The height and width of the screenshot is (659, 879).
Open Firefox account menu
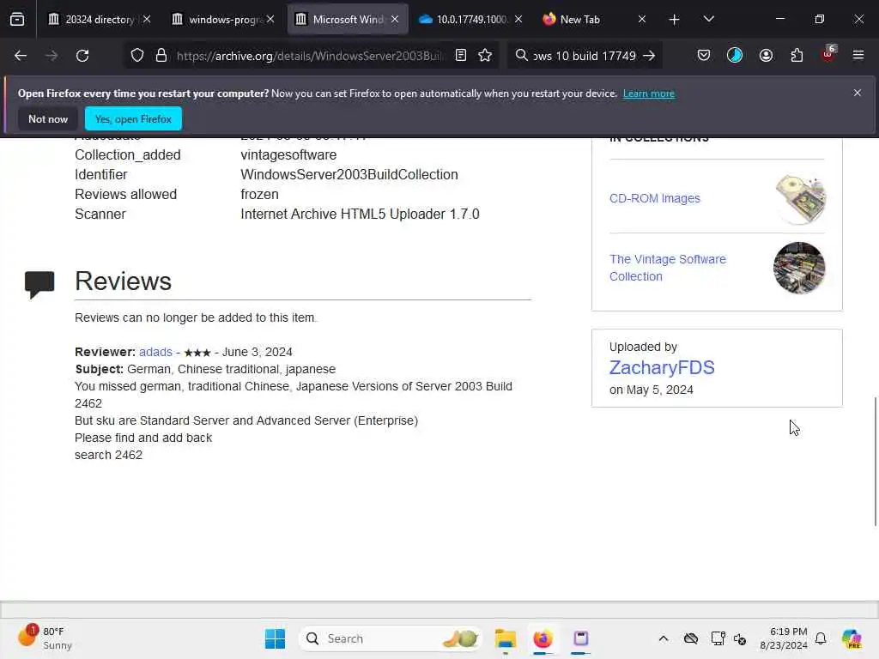(766, 56)
